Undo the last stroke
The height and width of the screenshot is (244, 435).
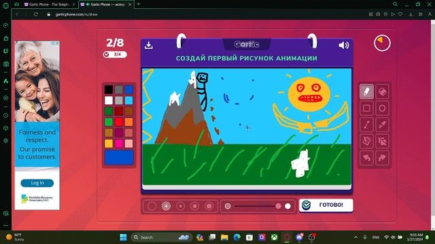tap(366, 158)
